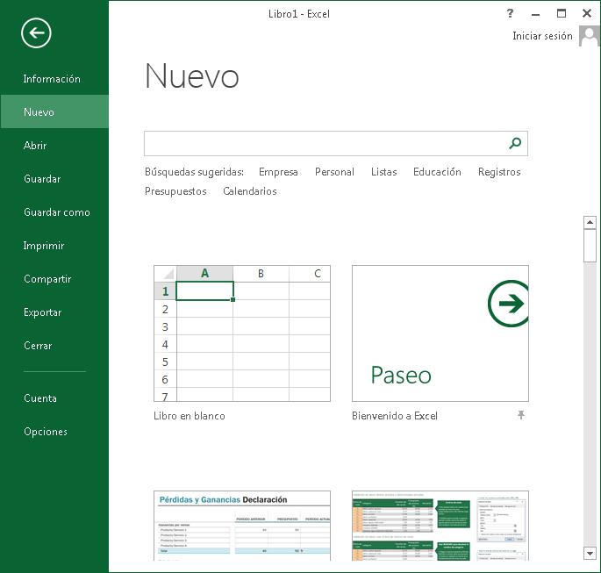Open the Compartir page

pyautogui.click(x=47, y=279)
